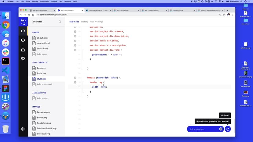
Task: Switch to the AM STUDIO – Figma tab
Action: 154,10
